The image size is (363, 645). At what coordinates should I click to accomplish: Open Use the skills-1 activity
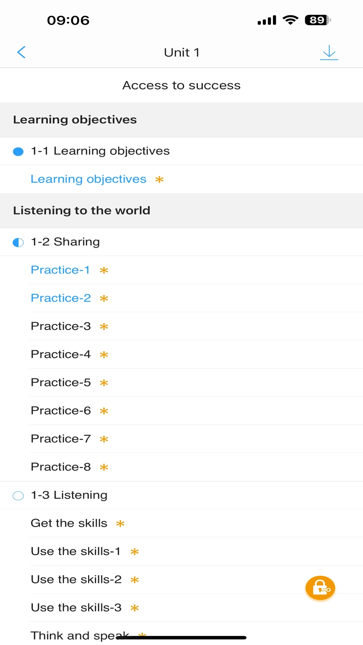click(x=76, y=551)
